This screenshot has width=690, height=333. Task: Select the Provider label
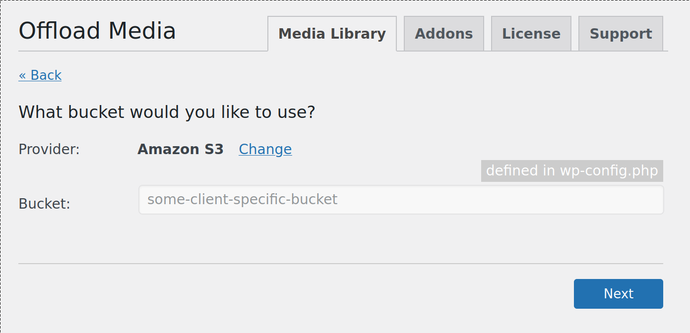coord(49,149)
